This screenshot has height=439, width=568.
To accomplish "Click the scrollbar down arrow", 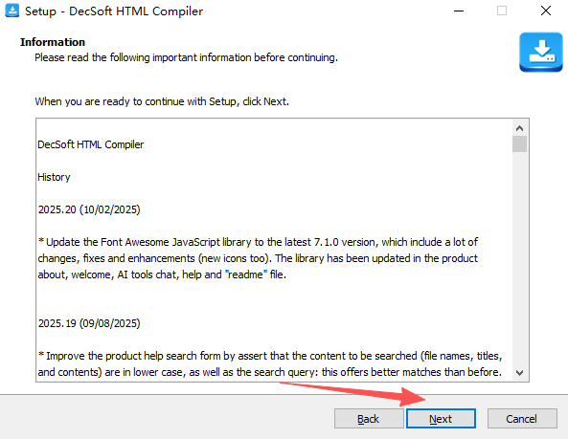I will coord(519,372).
